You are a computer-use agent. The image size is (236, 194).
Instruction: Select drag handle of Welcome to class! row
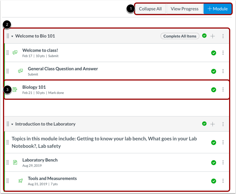tap(8, 53)
